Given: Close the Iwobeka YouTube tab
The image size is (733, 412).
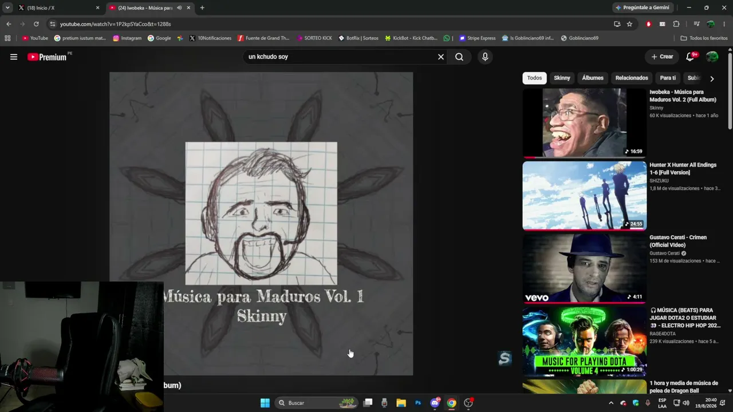Looking at the screenshot, I should [x=188, y=7].
